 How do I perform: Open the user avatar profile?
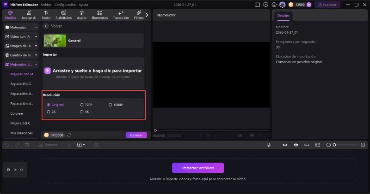coord(282,5)
